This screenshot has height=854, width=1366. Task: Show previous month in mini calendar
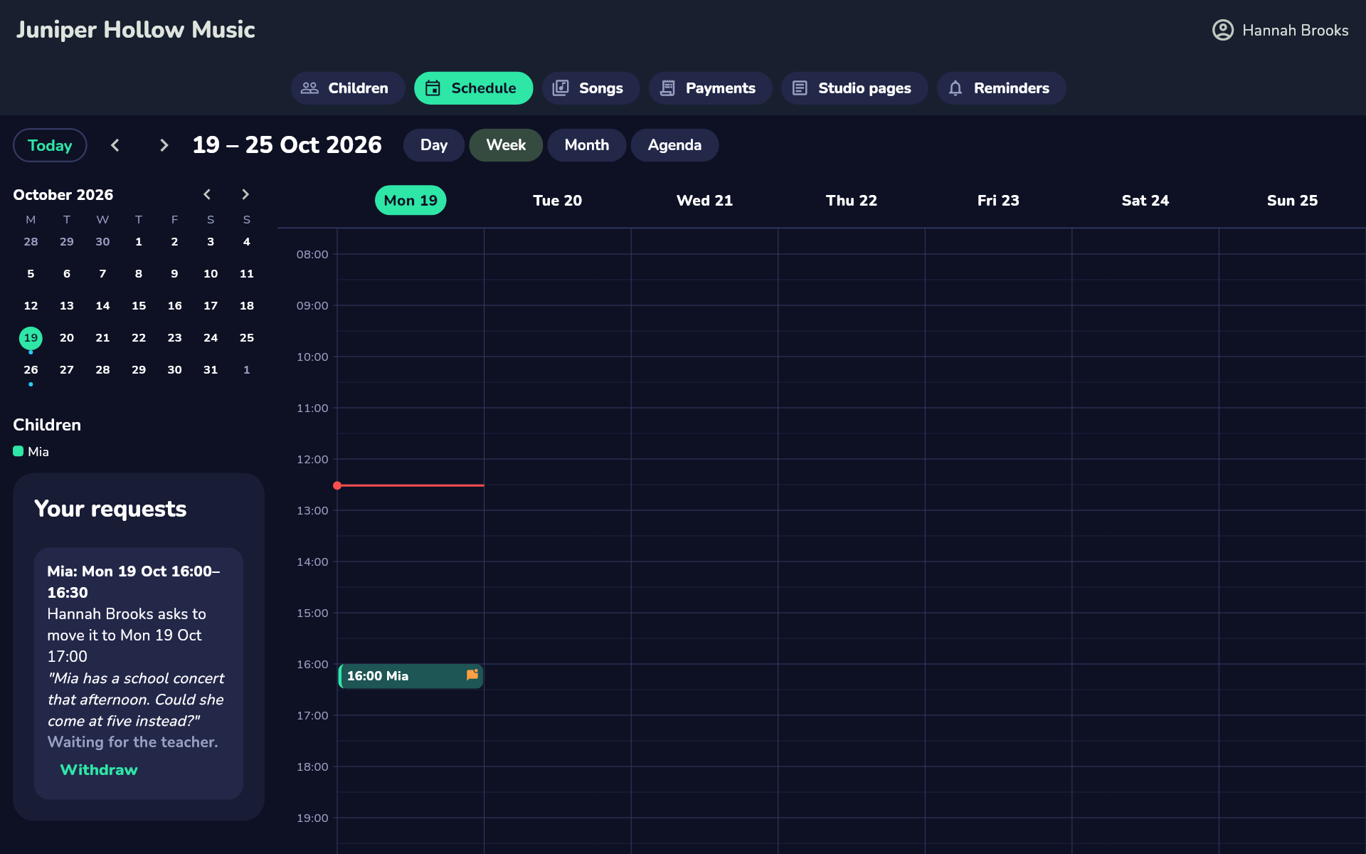pos(207,194)
